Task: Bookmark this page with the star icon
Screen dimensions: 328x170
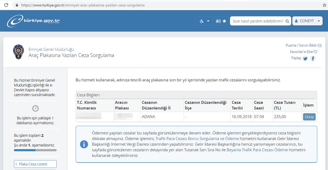Action: pos(324,5)
